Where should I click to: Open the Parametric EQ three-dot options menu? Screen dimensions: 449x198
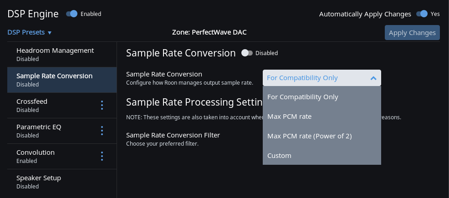[102, 131]
